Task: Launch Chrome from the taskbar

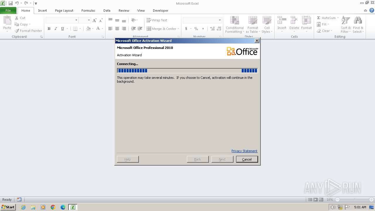Action: click(x=53, y=207)
